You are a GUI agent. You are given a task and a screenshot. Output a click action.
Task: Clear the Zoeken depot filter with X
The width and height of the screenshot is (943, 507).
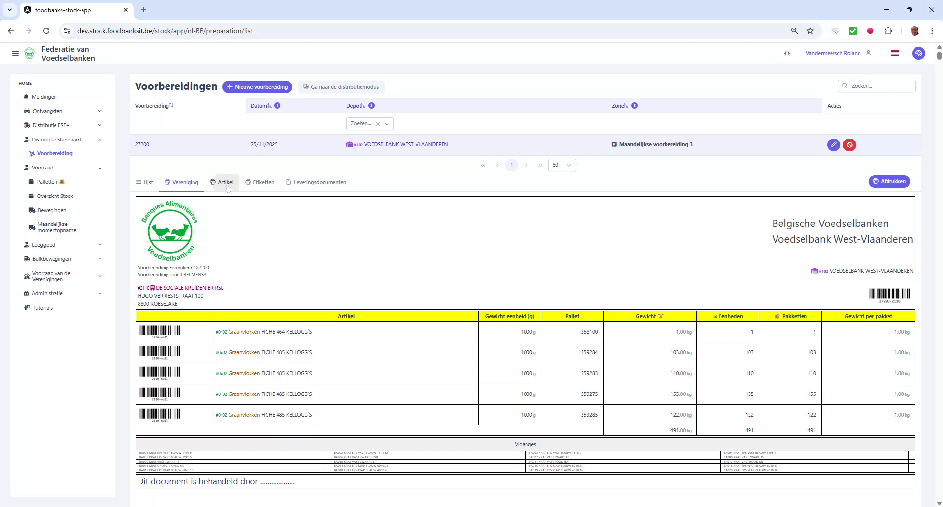(x=378, y=123)
